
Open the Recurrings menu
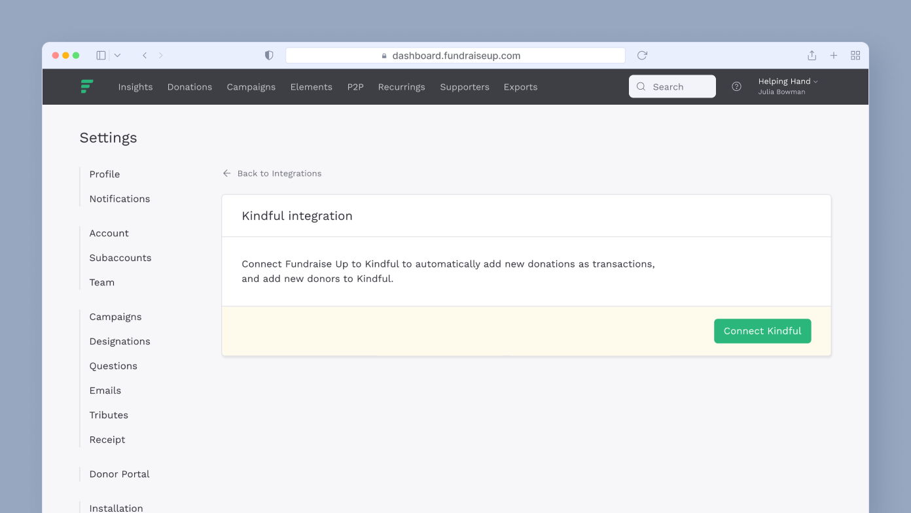coord(402,87)
